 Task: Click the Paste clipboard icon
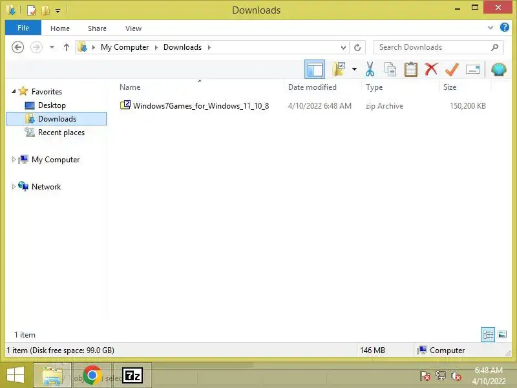click(x=411, y=69)
